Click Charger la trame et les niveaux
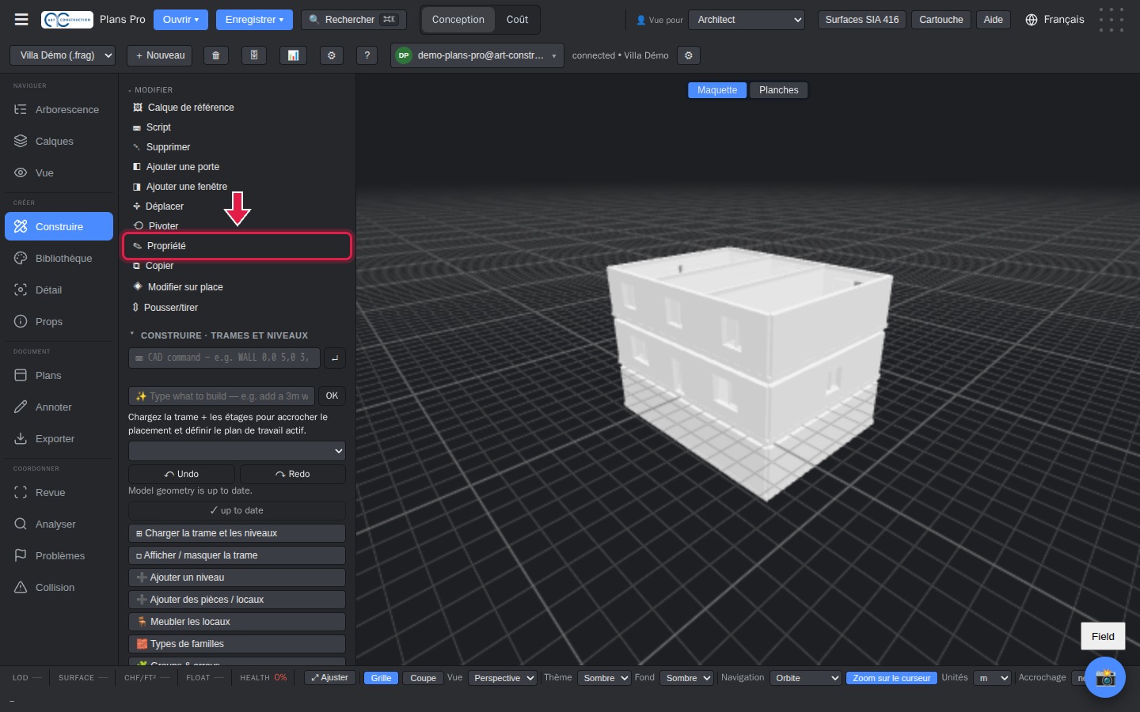 coord(237,533)
